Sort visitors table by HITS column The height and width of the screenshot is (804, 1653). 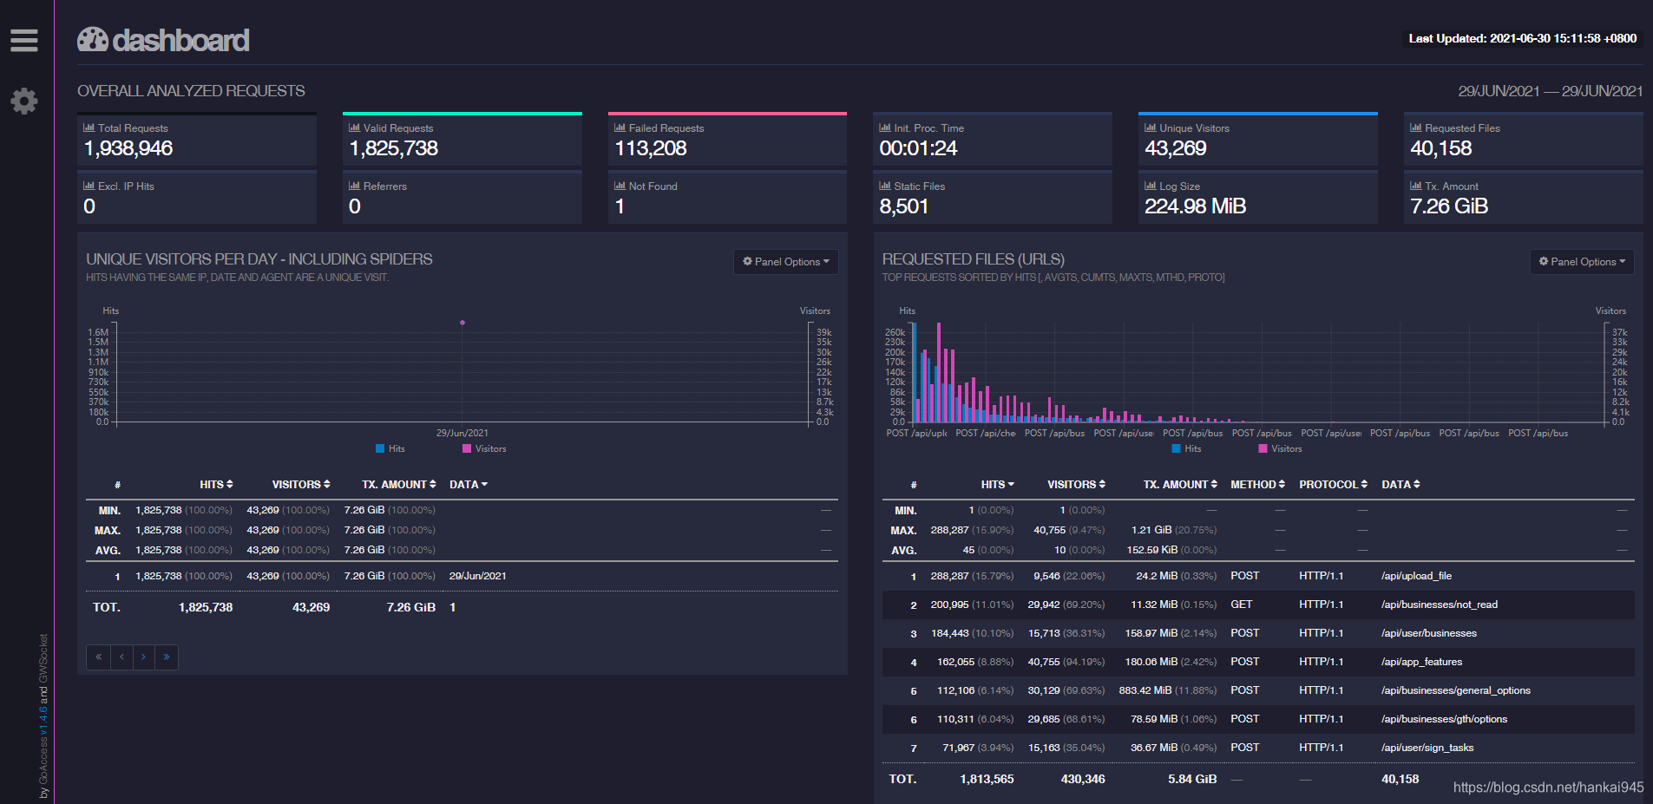tap(216, 485)
